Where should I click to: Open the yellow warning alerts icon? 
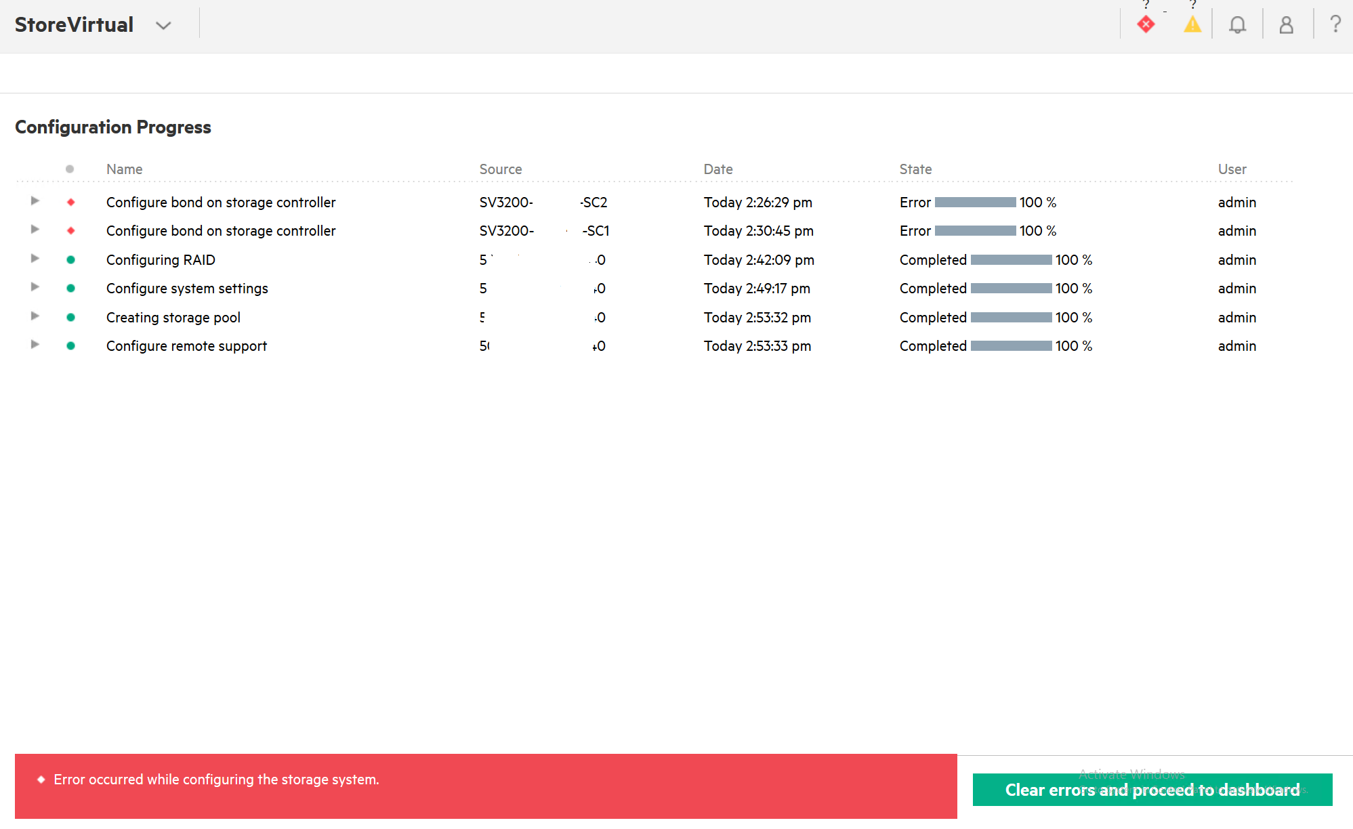pos(1192,25)
